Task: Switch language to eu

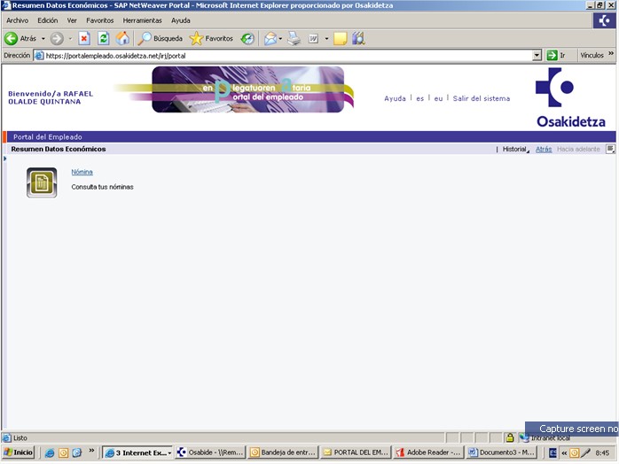Action: [438, 98]
